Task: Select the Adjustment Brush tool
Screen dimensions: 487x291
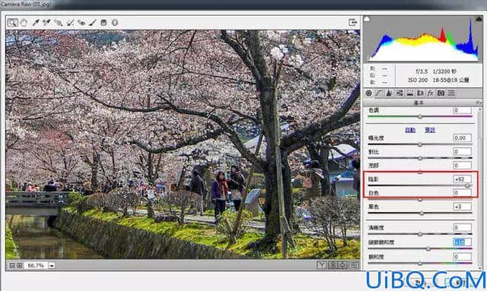Action: (93, 23)
